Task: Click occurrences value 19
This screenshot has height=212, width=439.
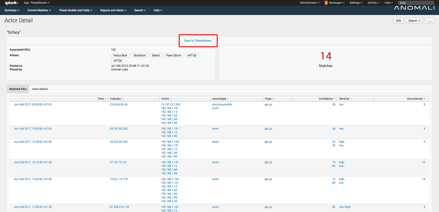Action: point(424,179)
